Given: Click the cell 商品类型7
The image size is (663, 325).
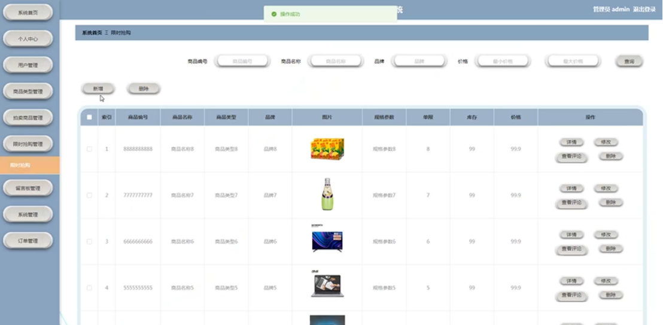Looking at the screenshot, I should point(226,195).
